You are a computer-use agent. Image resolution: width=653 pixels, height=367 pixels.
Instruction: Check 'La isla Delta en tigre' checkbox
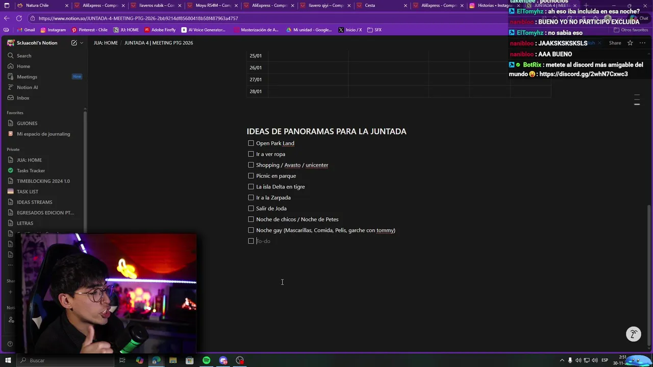tap(251, 187)
